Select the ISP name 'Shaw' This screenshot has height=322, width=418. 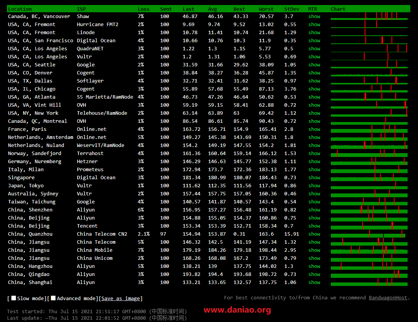pyautogui.click(x=83, y=16)
